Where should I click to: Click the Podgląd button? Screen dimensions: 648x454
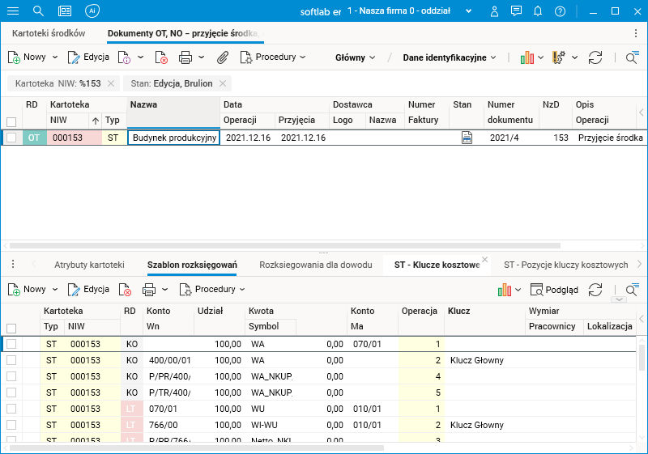pyautogui.click(x=554, y=289)
